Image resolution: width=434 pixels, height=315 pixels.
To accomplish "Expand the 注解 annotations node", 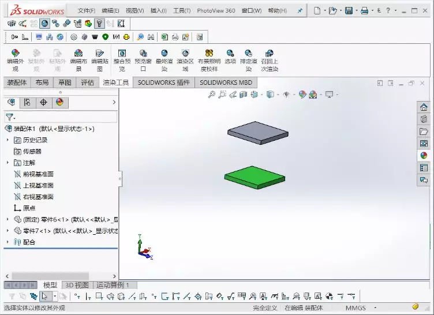I will pyautogui.click(x=8, y=163).
